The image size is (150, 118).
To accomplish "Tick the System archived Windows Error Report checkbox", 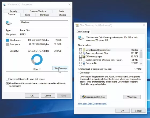I will pos(80,60).
